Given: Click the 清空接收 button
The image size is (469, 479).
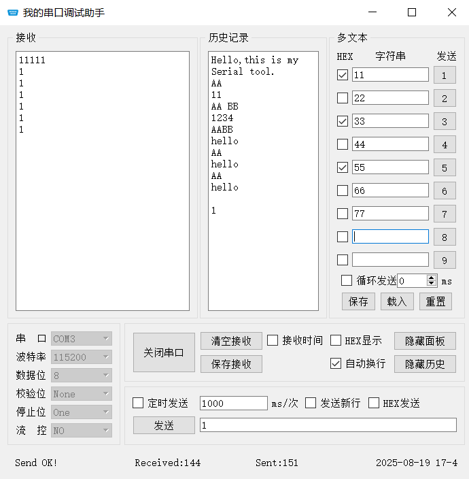Looking at the screenshot, I should [231, 341].
